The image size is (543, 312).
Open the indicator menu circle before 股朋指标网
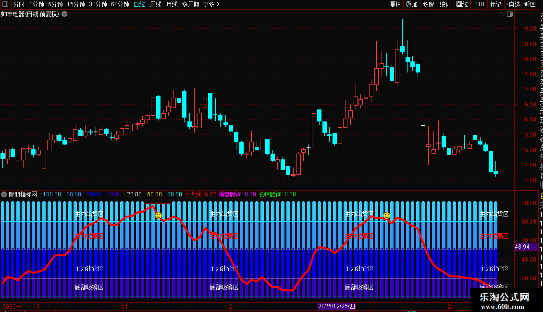(x=4, y=194)
